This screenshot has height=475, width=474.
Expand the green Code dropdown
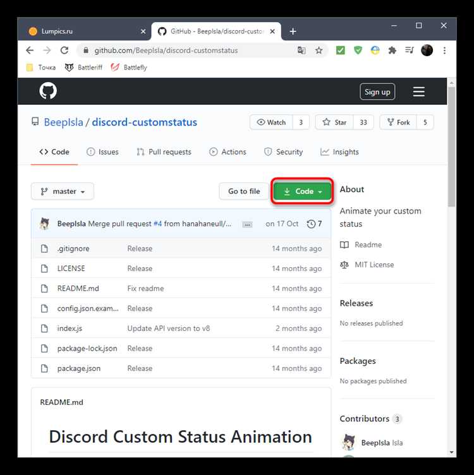(x=302, y=191)
